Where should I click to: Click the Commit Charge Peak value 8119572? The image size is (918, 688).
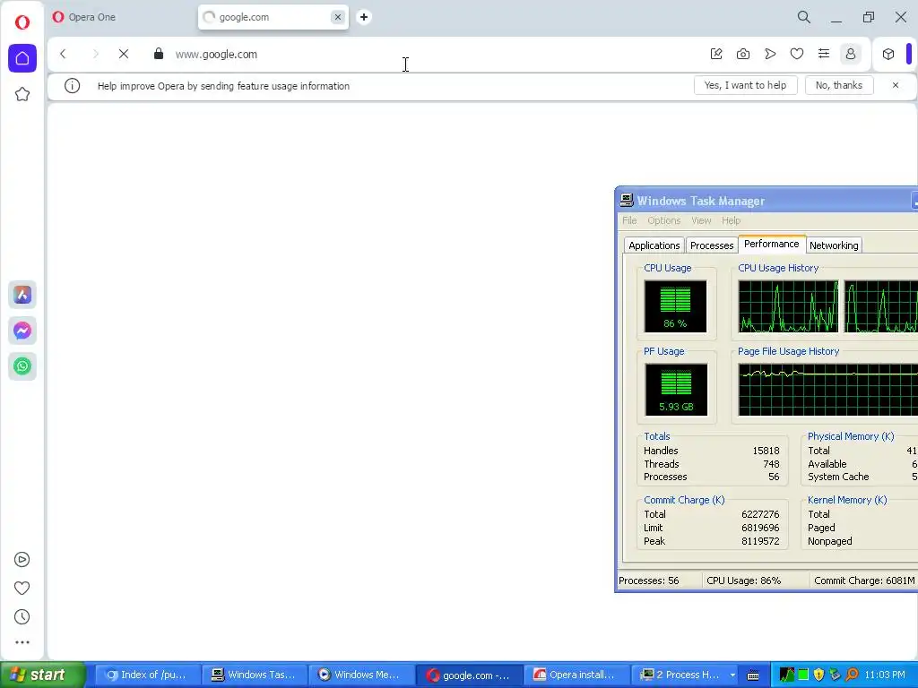(760, 541)
